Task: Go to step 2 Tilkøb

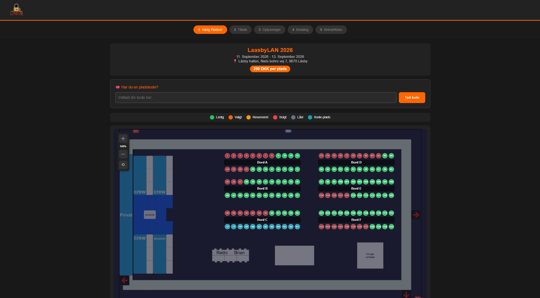Action: click(x=240, y=30)
